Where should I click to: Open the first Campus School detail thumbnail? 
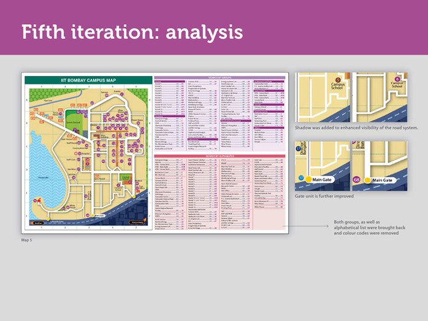tap(323, 97)
